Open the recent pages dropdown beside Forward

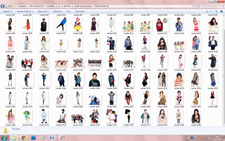tap(10, 6)
